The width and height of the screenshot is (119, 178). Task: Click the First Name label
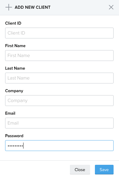click(x=15, y=46)
